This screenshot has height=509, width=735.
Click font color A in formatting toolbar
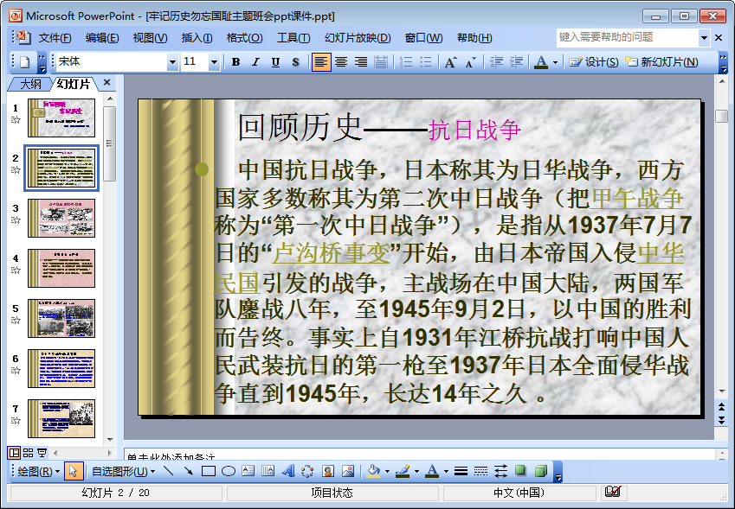tap(541, 61)
